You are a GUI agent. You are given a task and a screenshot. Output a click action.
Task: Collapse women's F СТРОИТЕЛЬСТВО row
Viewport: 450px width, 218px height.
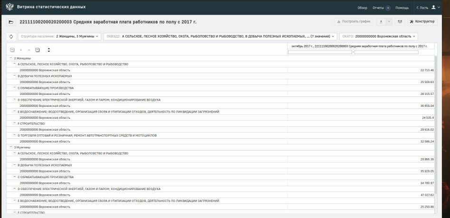point(15,123)
